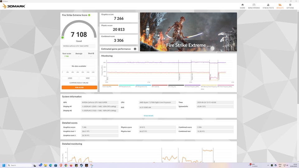Click the Run Again button
Screen dimensions: 299x168
79,87
